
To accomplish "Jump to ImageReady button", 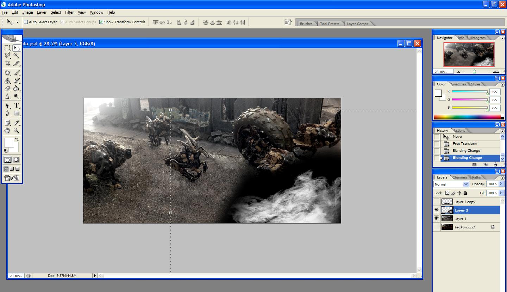I will pyautogui.click(x=12, y=178).
